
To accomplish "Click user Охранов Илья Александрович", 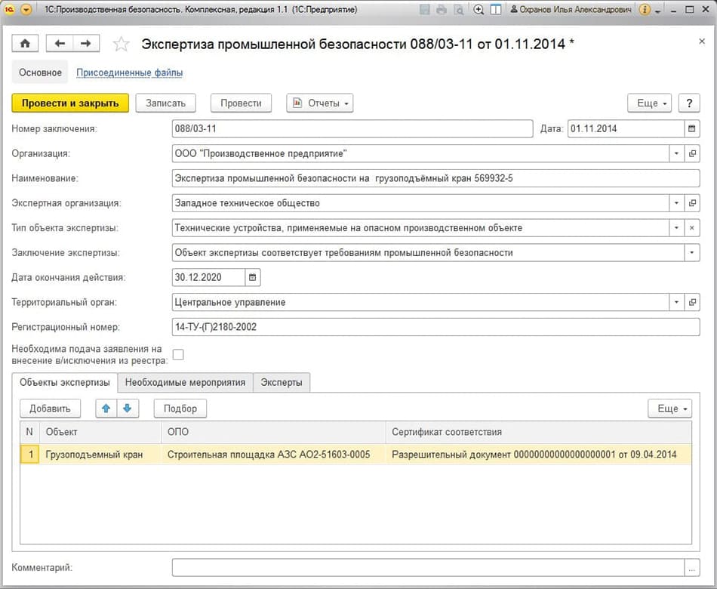I will pyautogui.click(x=571, y=9).
